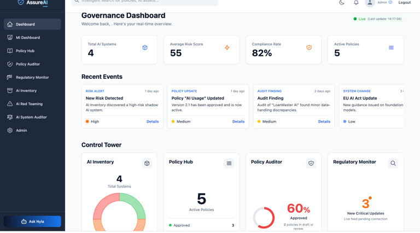The height and width of the screenshot is (233, 420).
Task: Click the user avatar icon
Action: [370, 3]
